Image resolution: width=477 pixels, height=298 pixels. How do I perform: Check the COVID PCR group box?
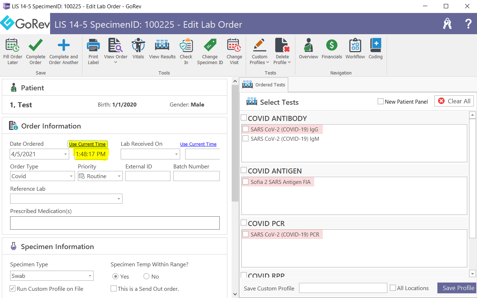coord(244,223)
